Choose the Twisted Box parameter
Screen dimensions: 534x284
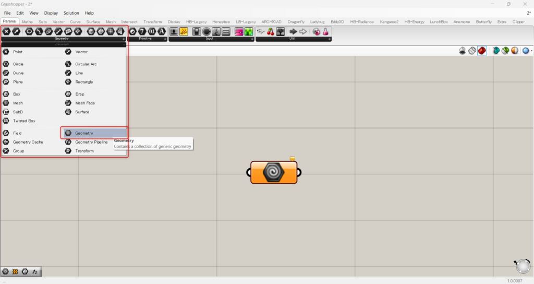[24, 121]
